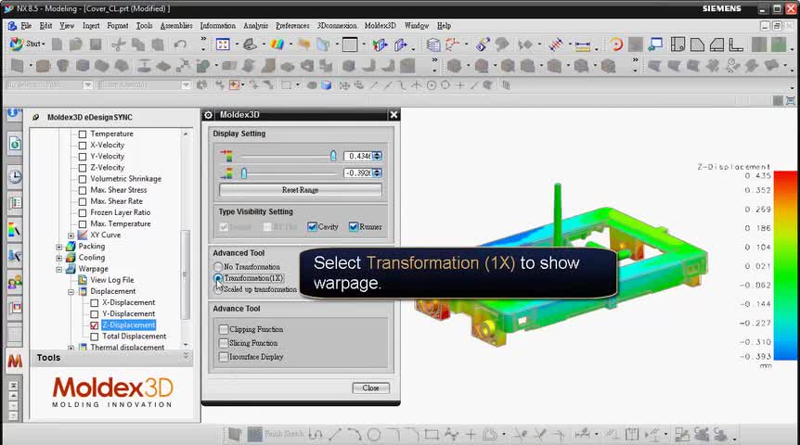
Task: Select the Transformation(1X) radio button
Action: point(218,278)
